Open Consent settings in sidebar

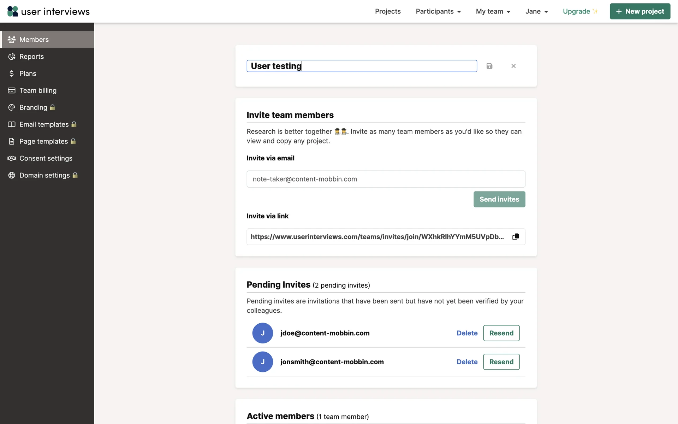coord(46,158)
